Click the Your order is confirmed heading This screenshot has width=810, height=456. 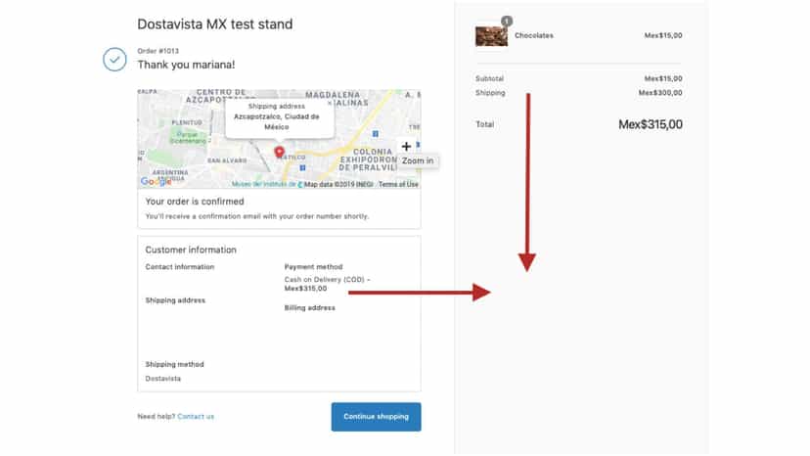[195, 202]
